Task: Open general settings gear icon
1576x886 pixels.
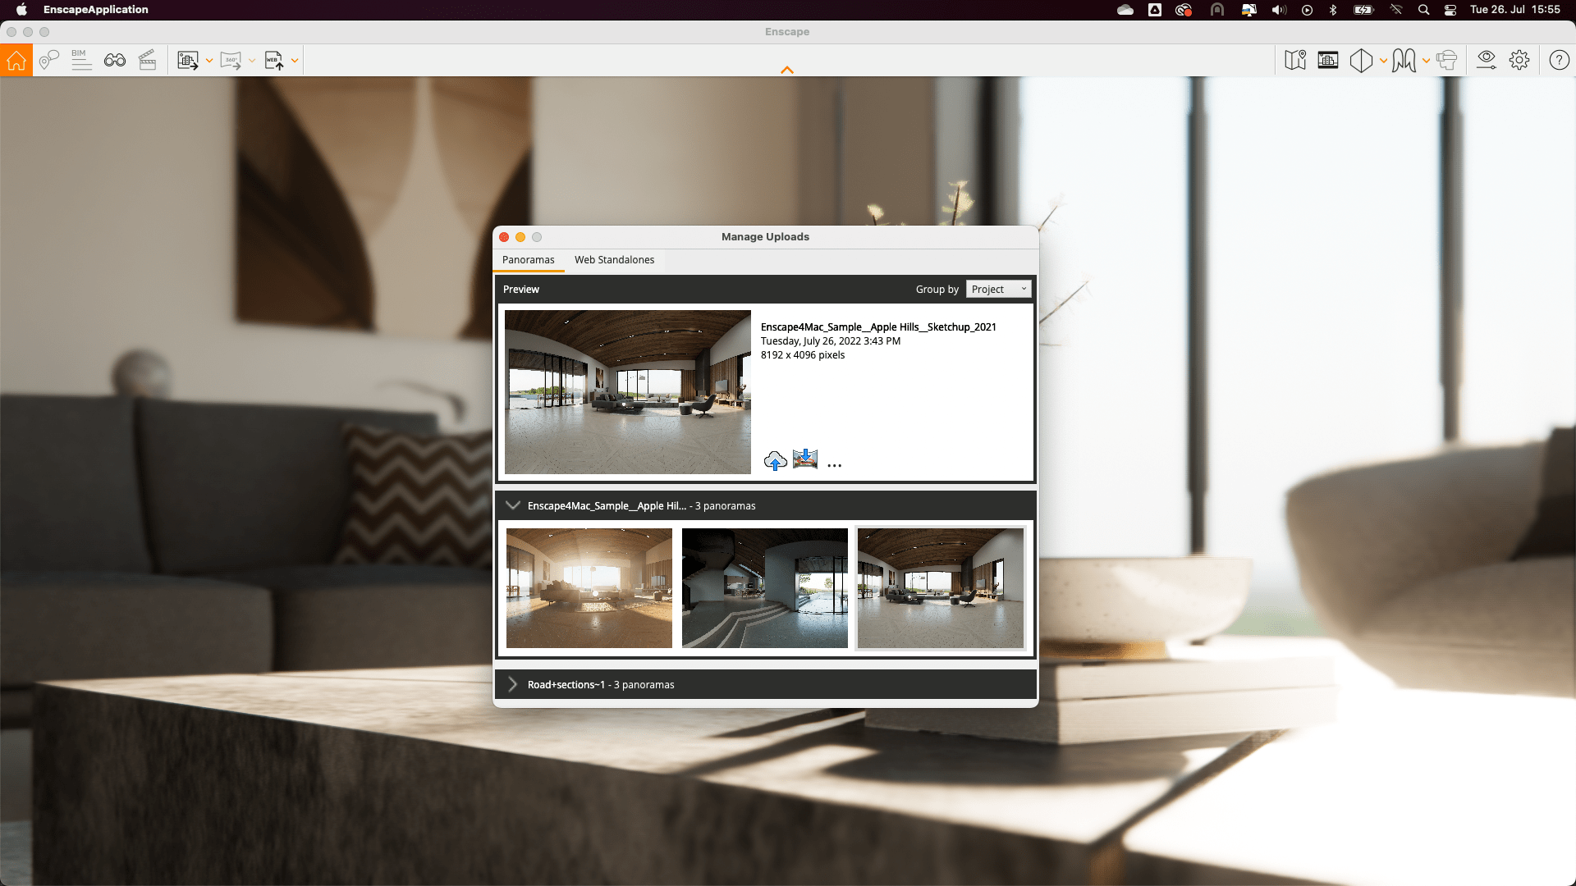Action: coord(1519,61)
